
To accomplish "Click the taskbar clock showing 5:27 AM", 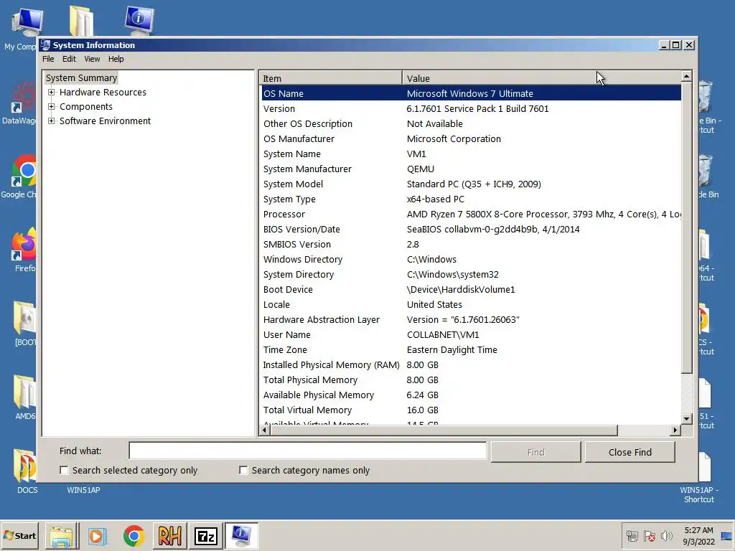I will click(x=698, y=536).
